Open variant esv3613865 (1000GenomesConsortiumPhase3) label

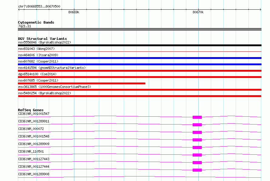(x=55, y=87)
